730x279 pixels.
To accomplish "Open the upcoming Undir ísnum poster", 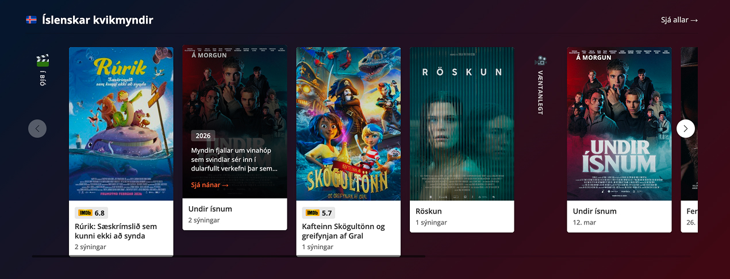I will [619, 123].
